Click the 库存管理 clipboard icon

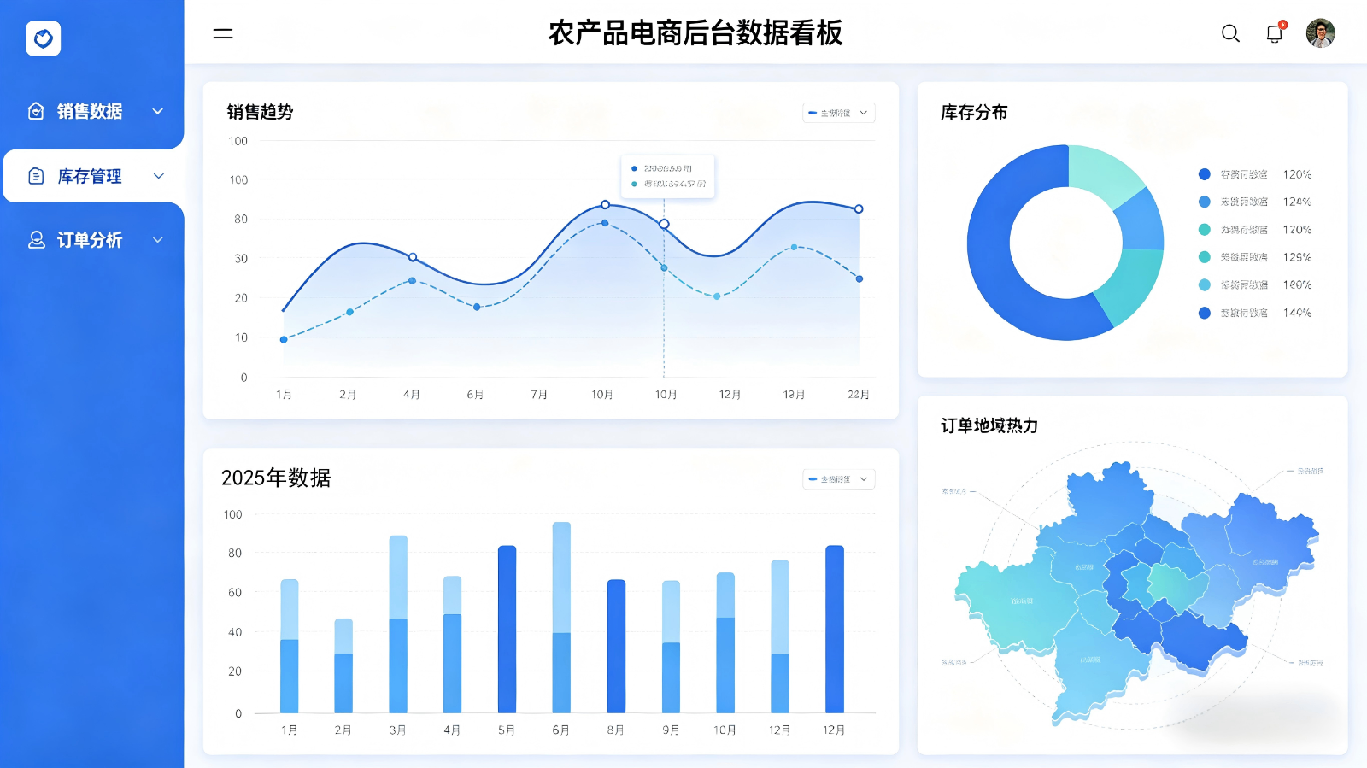(x=36, y=176)
